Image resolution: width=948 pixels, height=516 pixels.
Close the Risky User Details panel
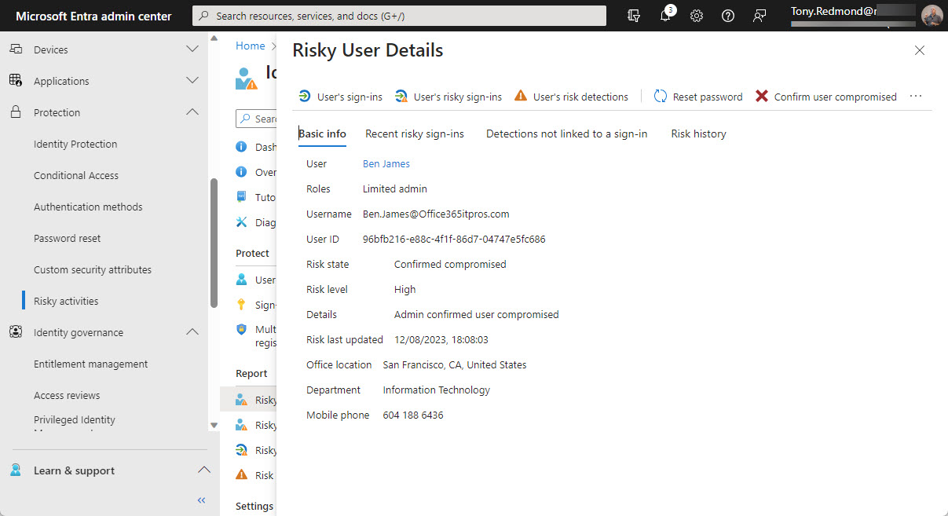(919, 50)
